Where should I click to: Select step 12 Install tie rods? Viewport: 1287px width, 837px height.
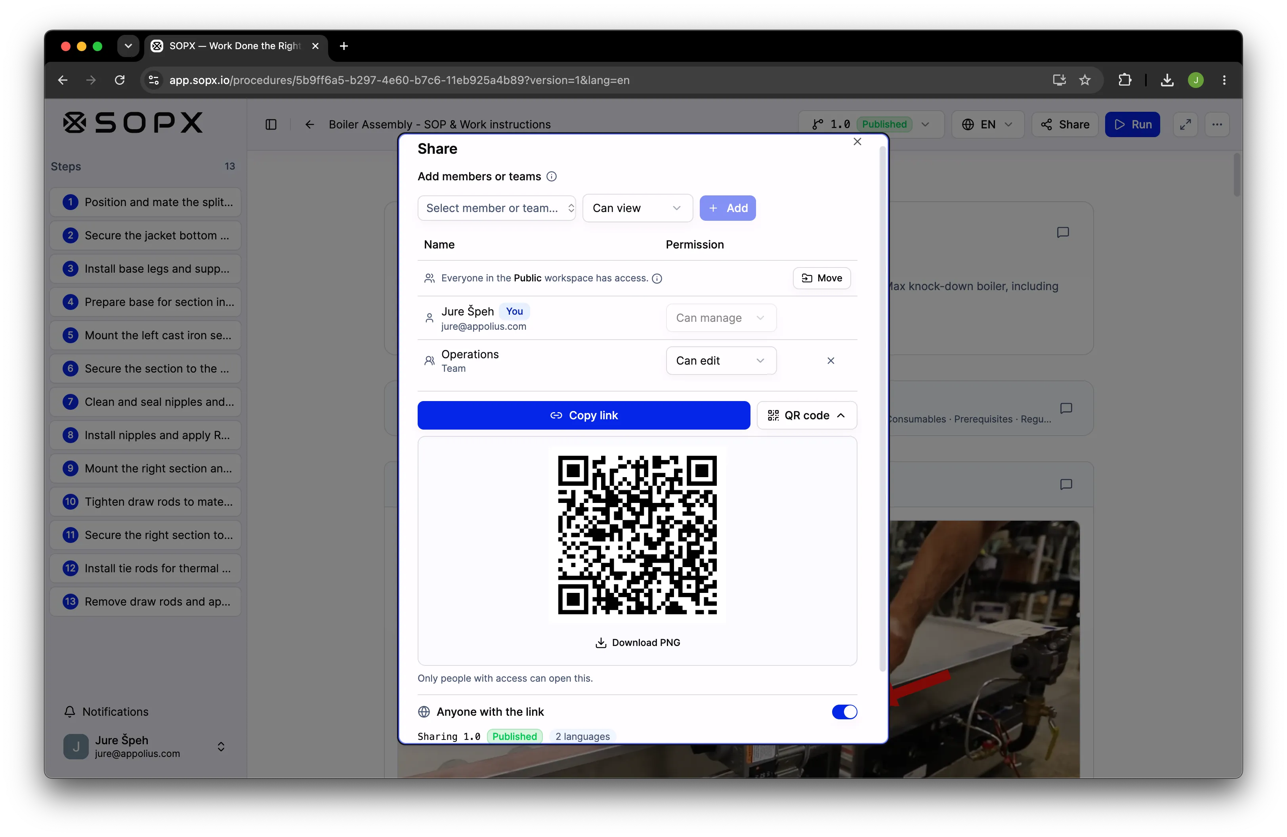(145, 568)
